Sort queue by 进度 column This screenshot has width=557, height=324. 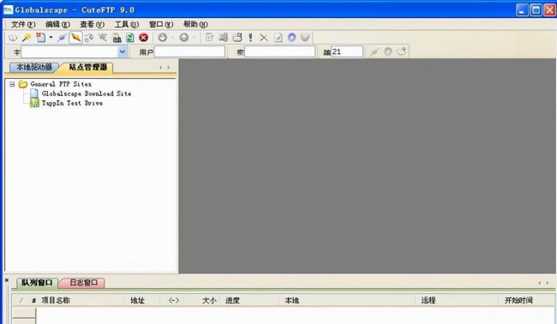pyautogui.click(x=232, y=301)
